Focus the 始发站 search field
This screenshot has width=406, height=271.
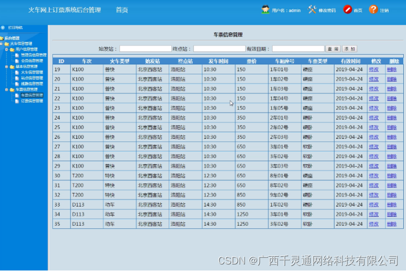145,49
